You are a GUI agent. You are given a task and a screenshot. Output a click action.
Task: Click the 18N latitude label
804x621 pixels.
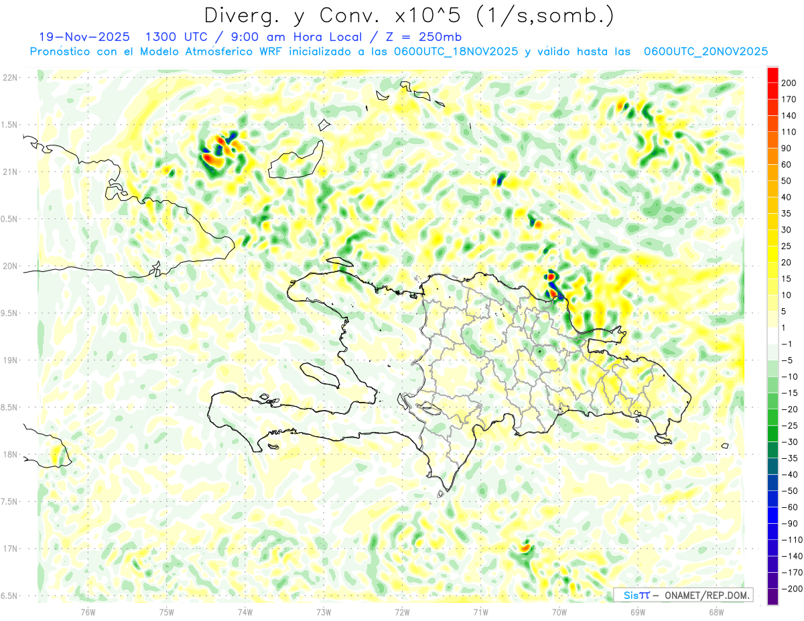10,455
